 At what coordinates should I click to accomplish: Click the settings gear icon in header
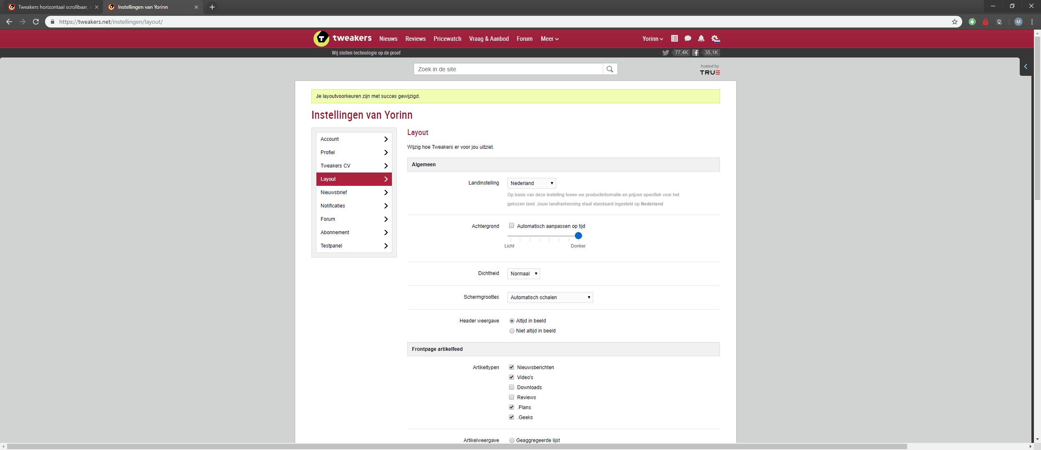(715, 38)
